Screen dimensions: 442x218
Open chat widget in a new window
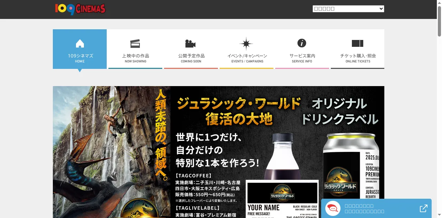coord(423,208)
